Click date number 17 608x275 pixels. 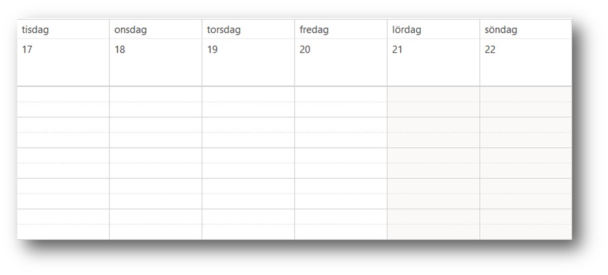tap(27, 50)
